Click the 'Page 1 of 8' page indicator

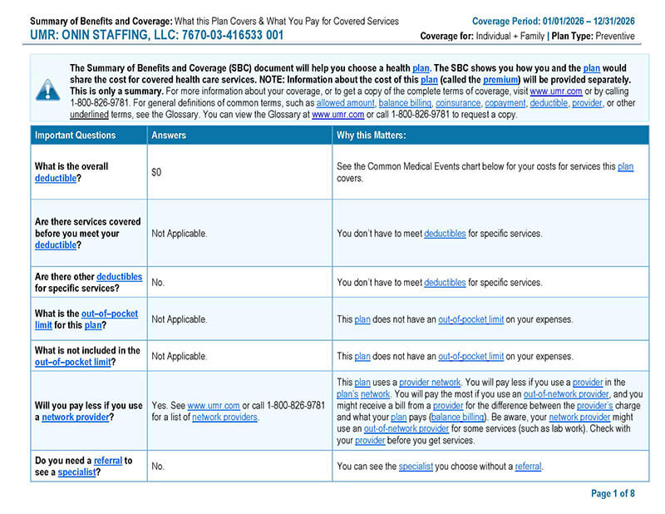613,493
